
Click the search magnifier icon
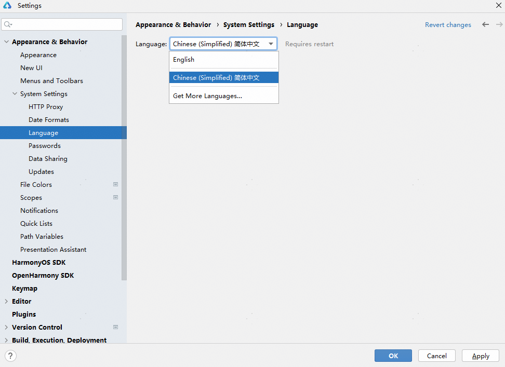8,24
